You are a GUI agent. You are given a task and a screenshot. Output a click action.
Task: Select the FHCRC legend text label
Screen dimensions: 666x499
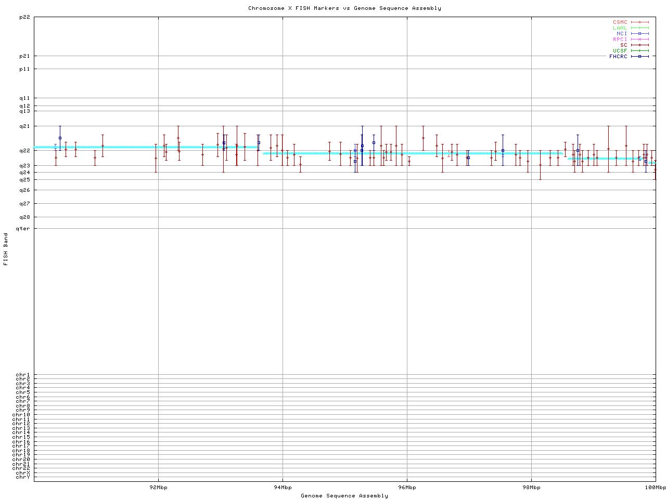point(618,57)
